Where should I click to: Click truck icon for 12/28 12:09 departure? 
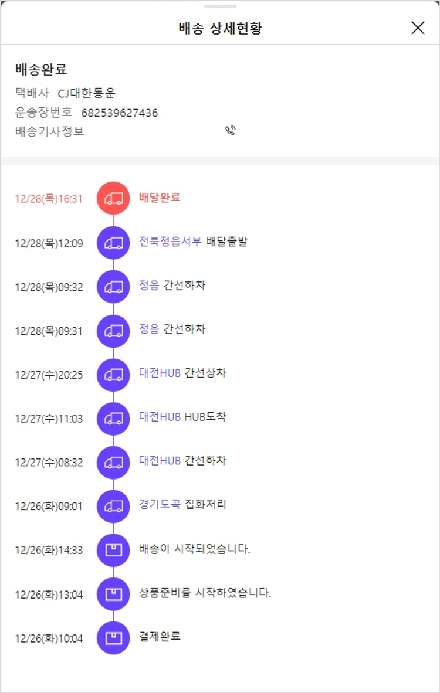[114, 243]
